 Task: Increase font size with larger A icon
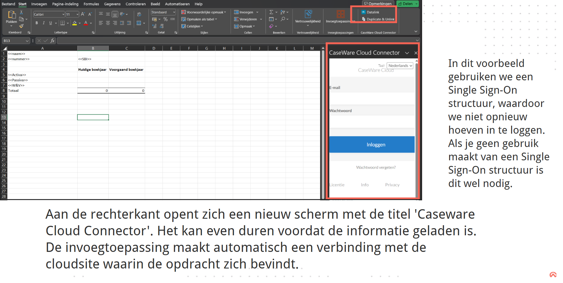[x=83, y=14]
